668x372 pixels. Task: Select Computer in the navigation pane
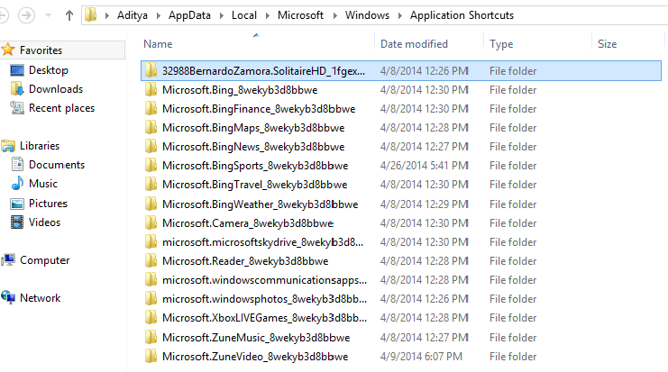[45, 260]
